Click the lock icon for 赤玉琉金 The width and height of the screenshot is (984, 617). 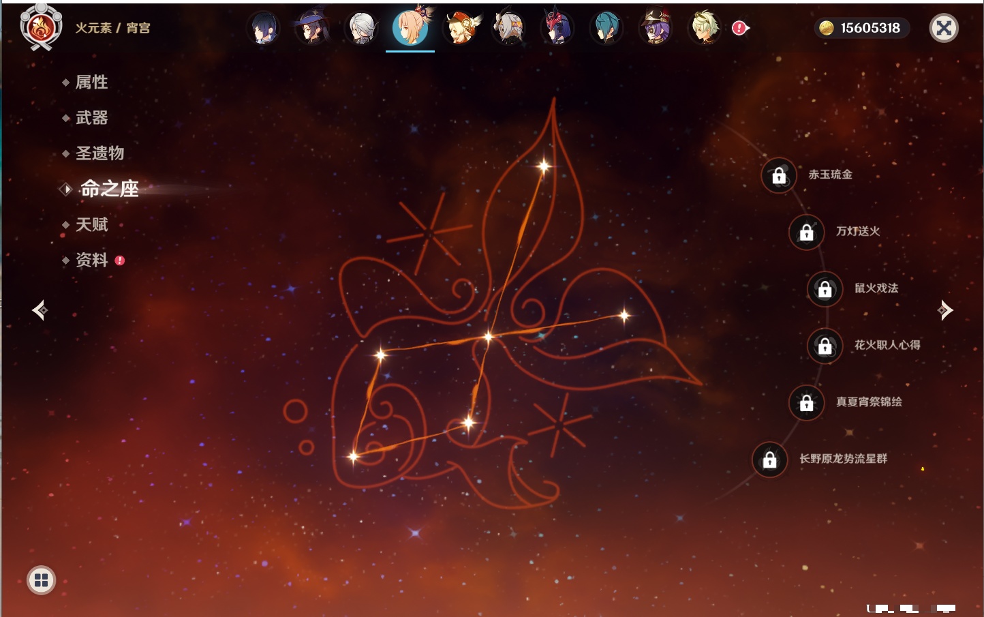779,175
